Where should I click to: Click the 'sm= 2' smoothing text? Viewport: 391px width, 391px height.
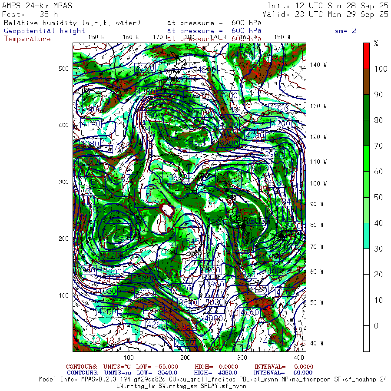coord(346,31)
